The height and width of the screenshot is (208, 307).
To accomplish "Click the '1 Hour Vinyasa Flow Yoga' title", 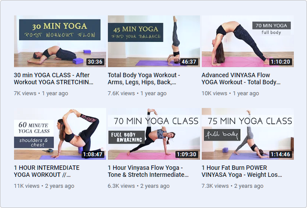I will (148, 171).
